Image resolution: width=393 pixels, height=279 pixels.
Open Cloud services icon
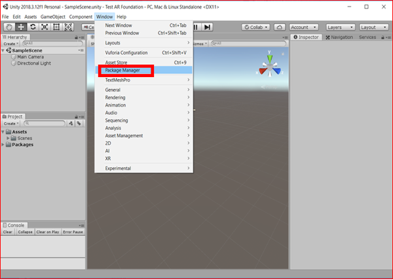coord(280,27)
